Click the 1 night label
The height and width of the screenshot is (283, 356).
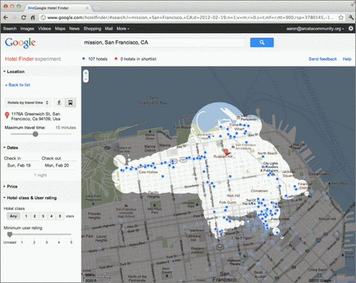40,175
